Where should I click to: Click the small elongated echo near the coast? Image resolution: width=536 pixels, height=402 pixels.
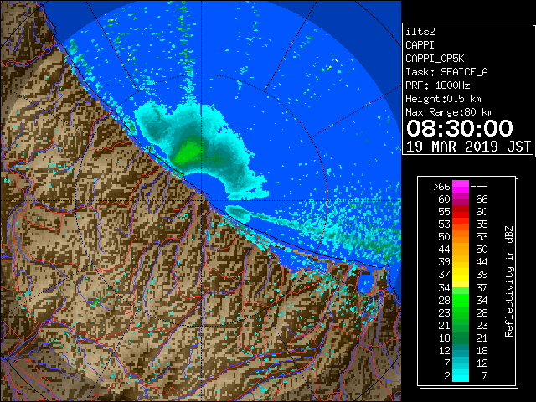coord(238,212)
